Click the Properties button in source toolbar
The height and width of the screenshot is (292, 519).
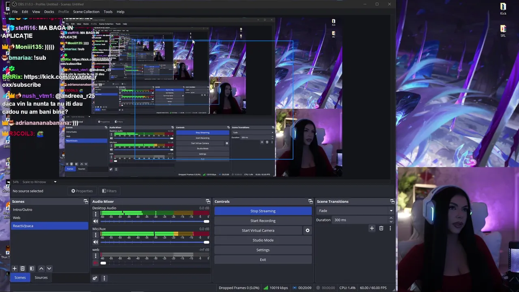[82, 191]
